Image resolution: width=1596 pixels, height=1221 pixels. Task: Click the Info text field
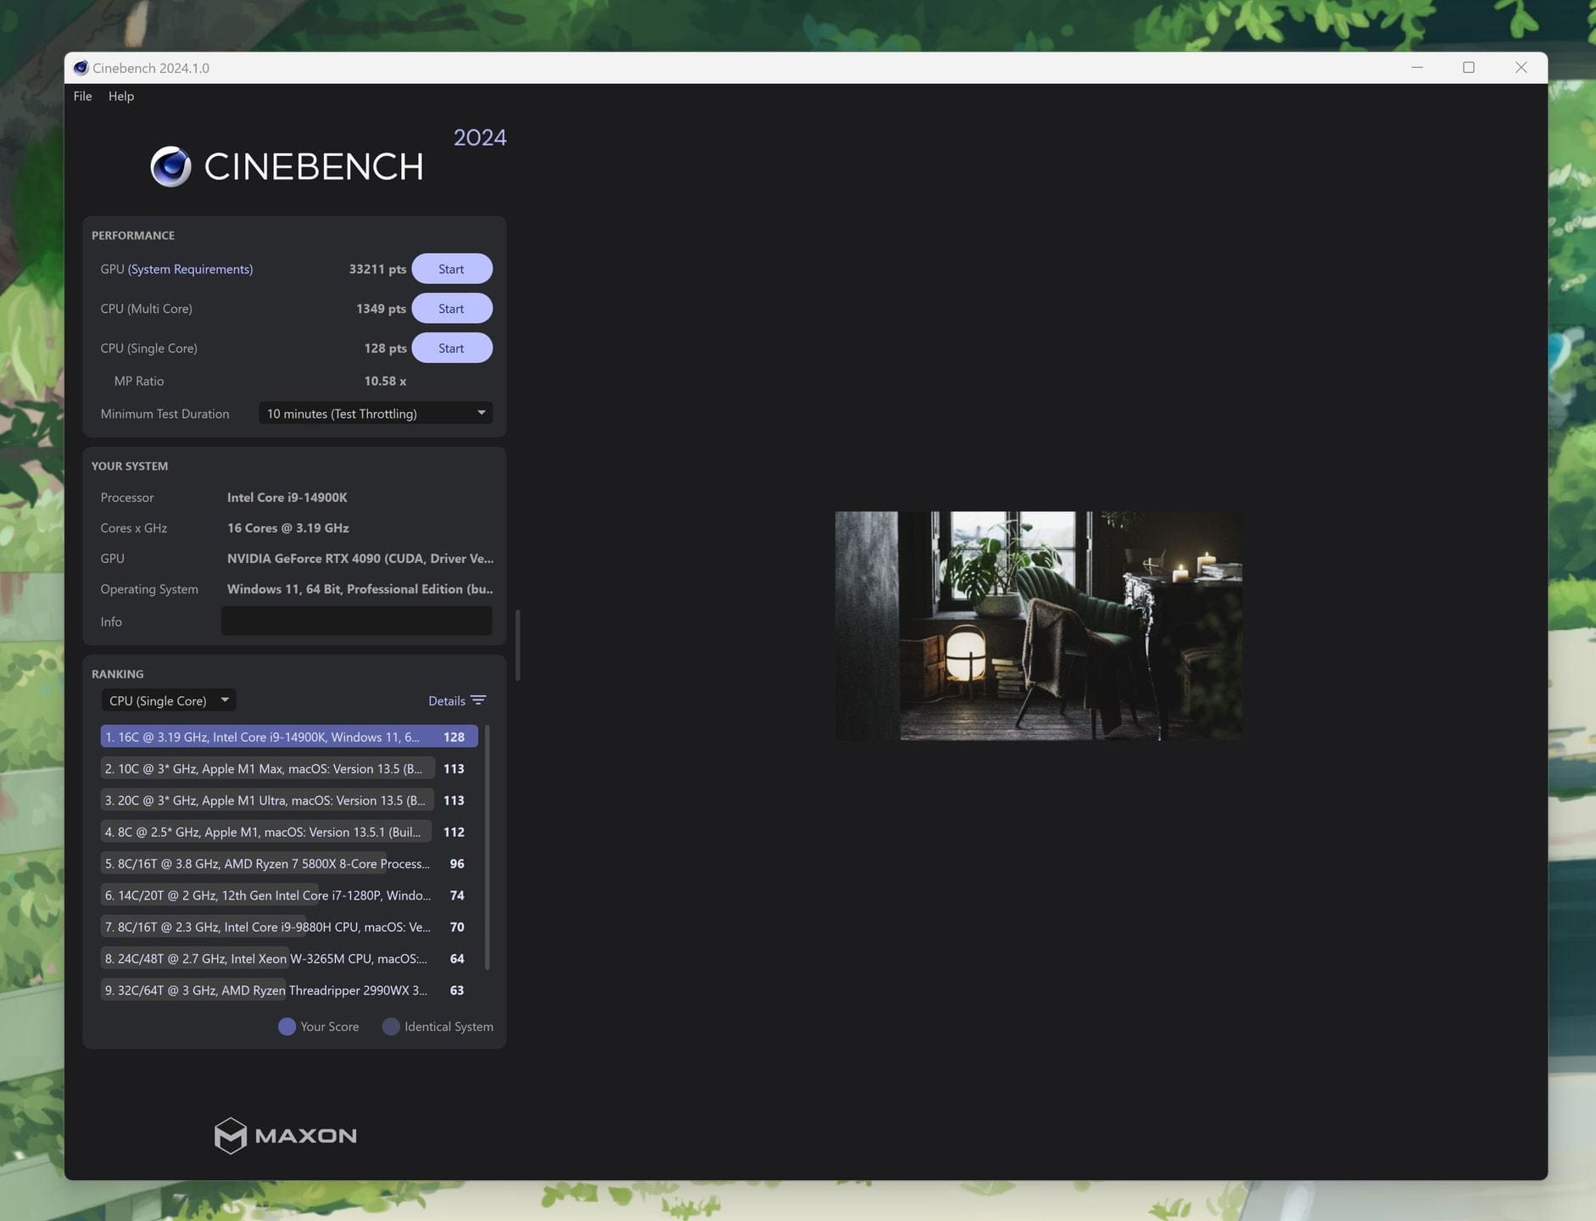pyautogui.click(x=356, y=621)
